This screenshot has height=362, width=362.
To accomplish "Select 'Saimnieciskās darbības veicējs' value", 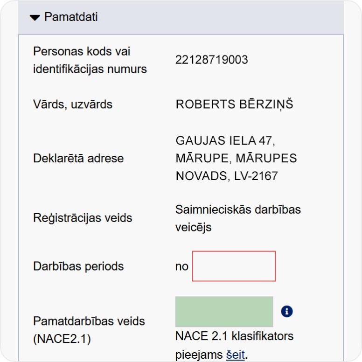I will pyautogui.click(x=238, y=218).
